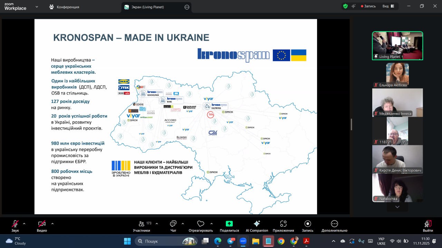Open the Вид view layout menu
The image size is (442, 248).
pyautogui.click(x=388, y=6)
